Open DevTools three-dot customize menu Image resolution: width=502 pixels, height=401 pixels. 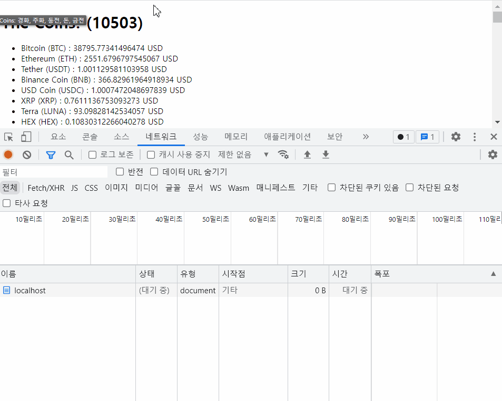click(x=475, y=137)
